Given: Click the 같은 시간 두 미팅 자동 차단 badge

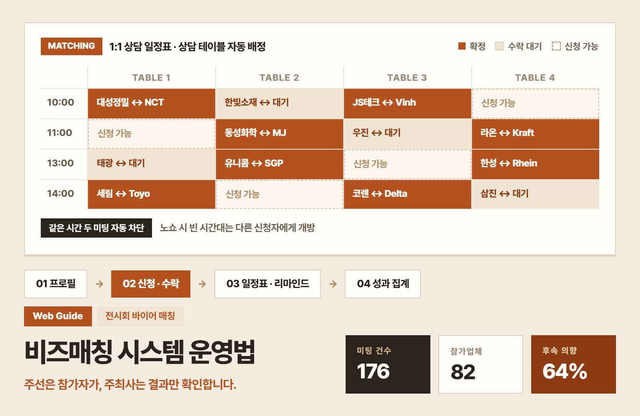Looking at the screenshot, I should (96, 228).
